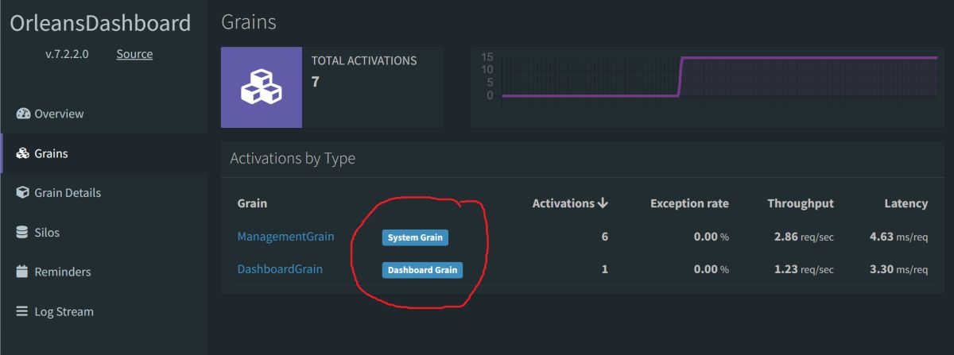Click the OrleansDashboard title
The width and height of the screenshot is (954, 355).
100,23
